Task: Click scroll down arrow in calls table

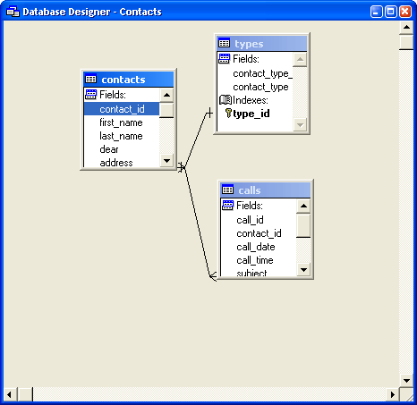Action: coord(303,270)
